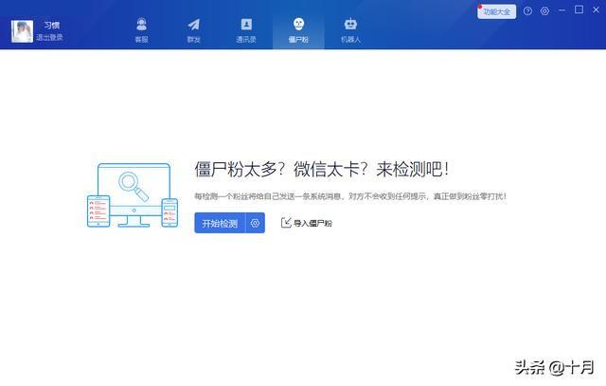Open detection settings gear beside 开始检测
This screenshot has height=386, width=606.
coord(255,223)
